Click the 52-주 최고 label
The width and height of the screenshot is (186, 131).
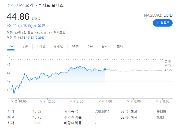[129, 111]
